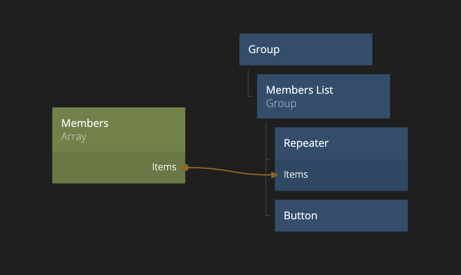Select the Repeater node header
Screen dimensions: 461x275
click(x=341, y=143)
